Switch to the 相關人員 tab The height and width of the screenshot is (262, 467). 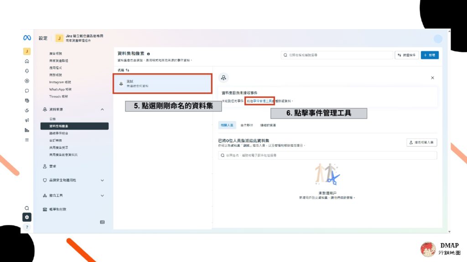tap(227, 125)
